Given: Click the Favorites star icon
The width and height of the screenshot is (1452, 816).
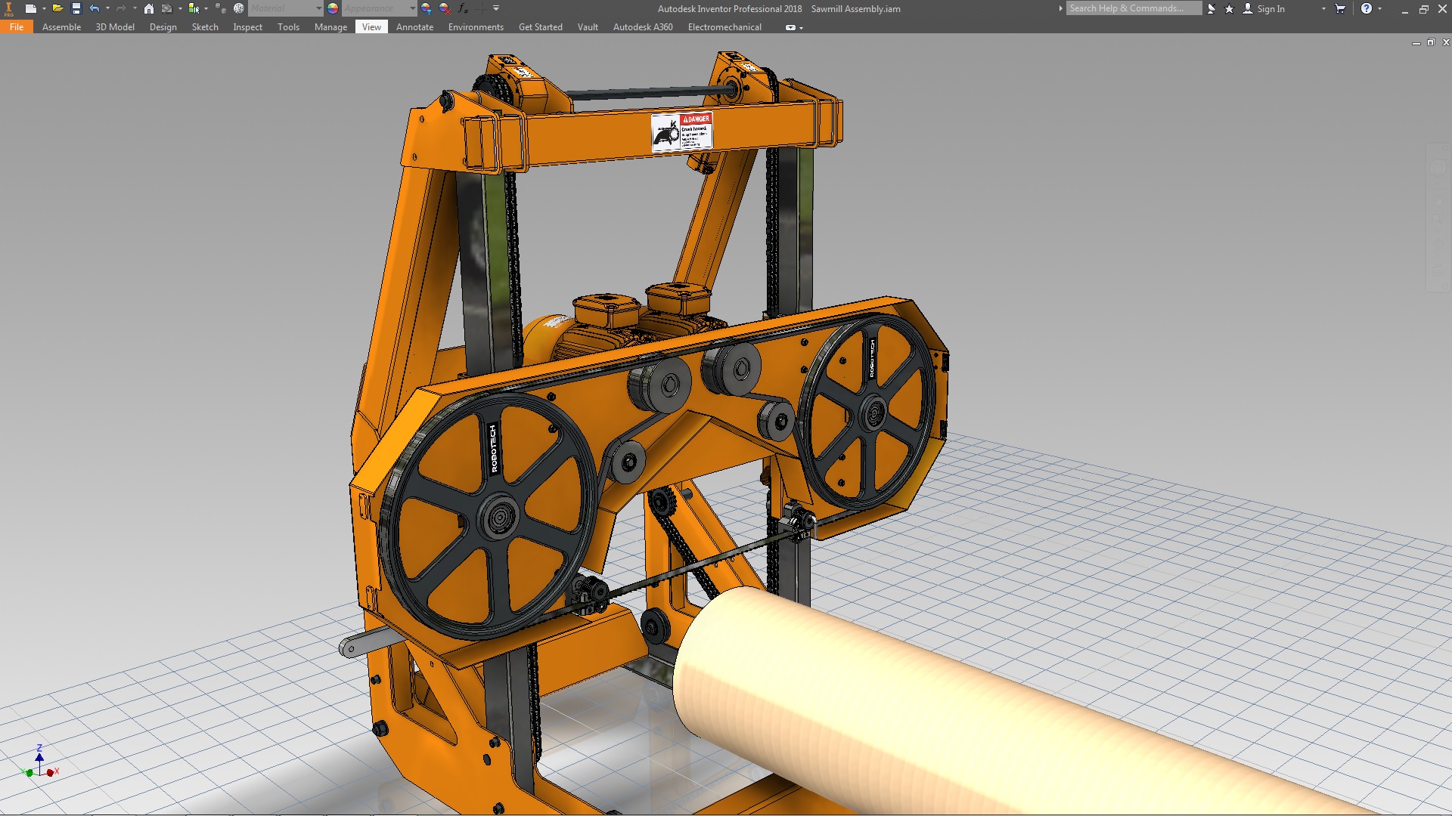Looking at the screenshot, I should [x=1229, y=8].
